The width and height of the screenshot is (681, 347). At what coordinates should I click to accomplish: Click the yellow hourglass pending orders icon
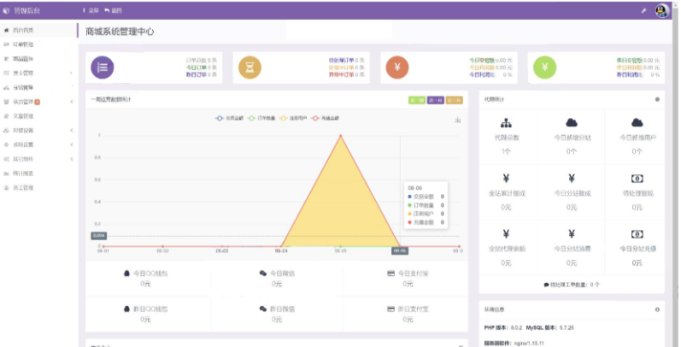coord(250,68)
